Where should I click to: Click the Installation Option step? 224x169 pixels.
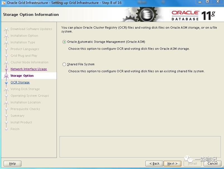24,36
